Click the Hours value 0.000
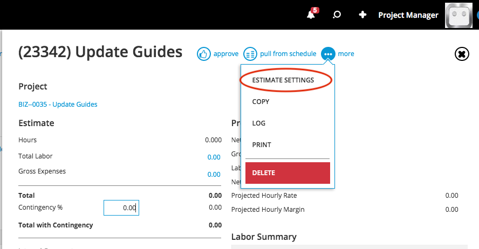479x249 pixels. click(x=213, y=140)
